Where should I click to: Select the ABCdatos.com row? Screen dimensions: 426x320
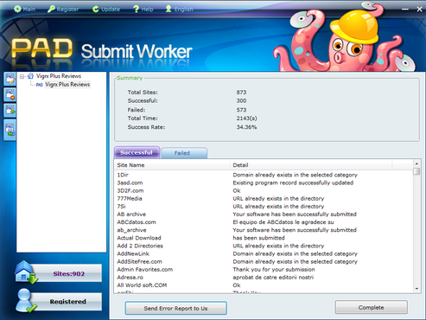pyautogui.click(x=264, y=222)
